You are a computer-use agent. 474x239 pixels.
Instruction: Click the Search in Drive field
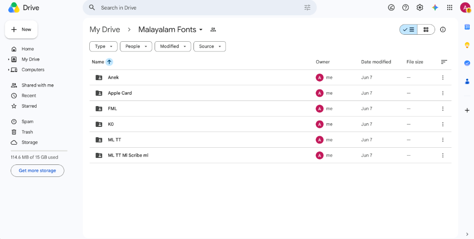pyautogui.click(x=200, y=7)
